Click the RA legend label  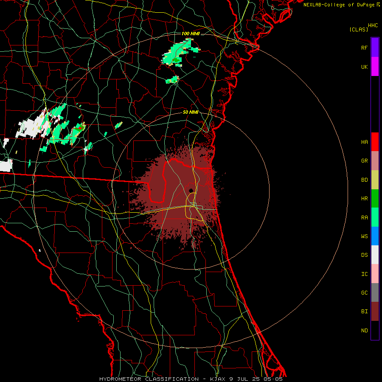click(364, 217)
